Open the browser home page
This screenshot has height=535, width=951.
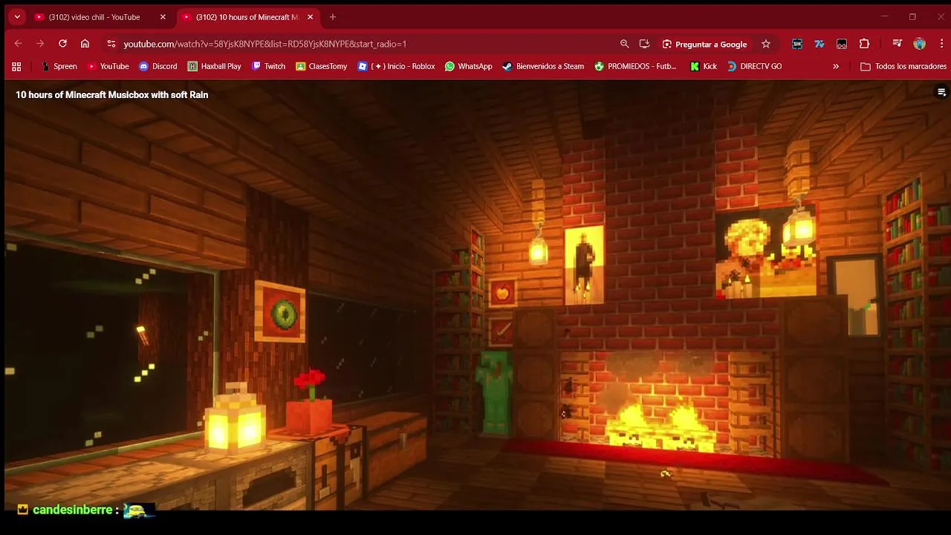click(x=85, y=44)
